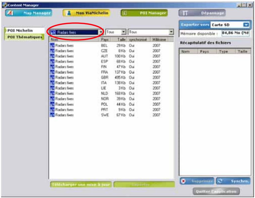
Task: Open the first Tous country dropdown
Action: pos(123,32)
